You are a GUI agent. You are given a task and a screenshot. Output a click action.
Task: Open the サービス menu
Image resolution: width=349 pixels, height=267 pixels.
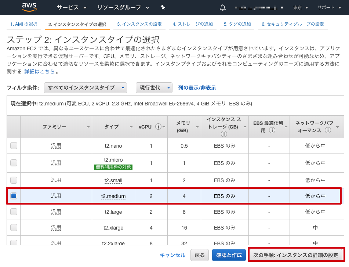coord(72,8)
